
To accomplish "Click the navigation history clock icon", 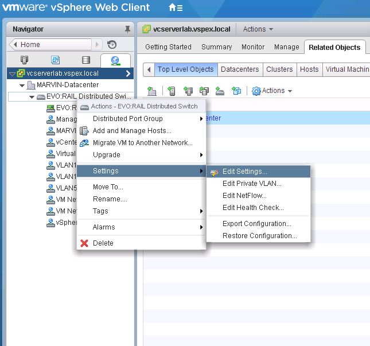I will coord(112,45).
